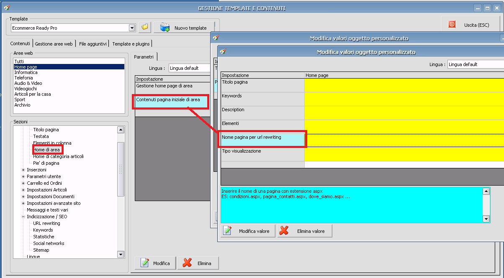Select the Elementi setting row
The height and width of the screenshot is (278, 504).
tap(262, 127)
